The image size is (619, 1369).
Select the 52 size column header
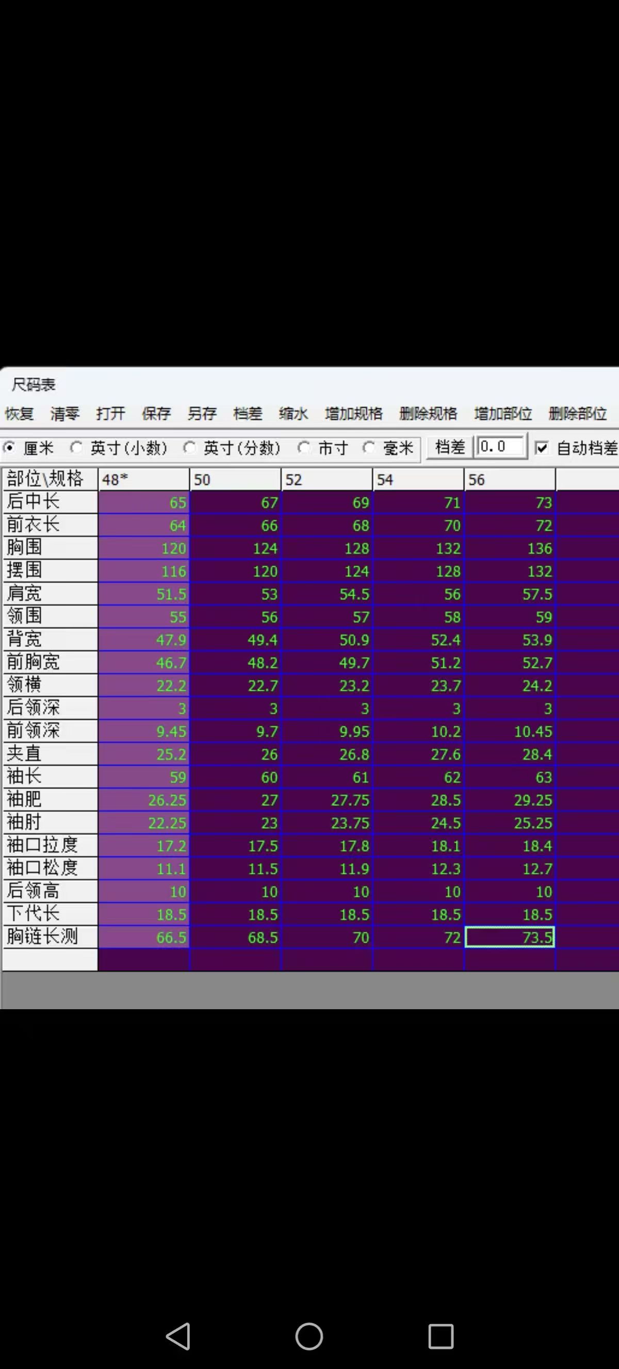click(x=327, y=480)
